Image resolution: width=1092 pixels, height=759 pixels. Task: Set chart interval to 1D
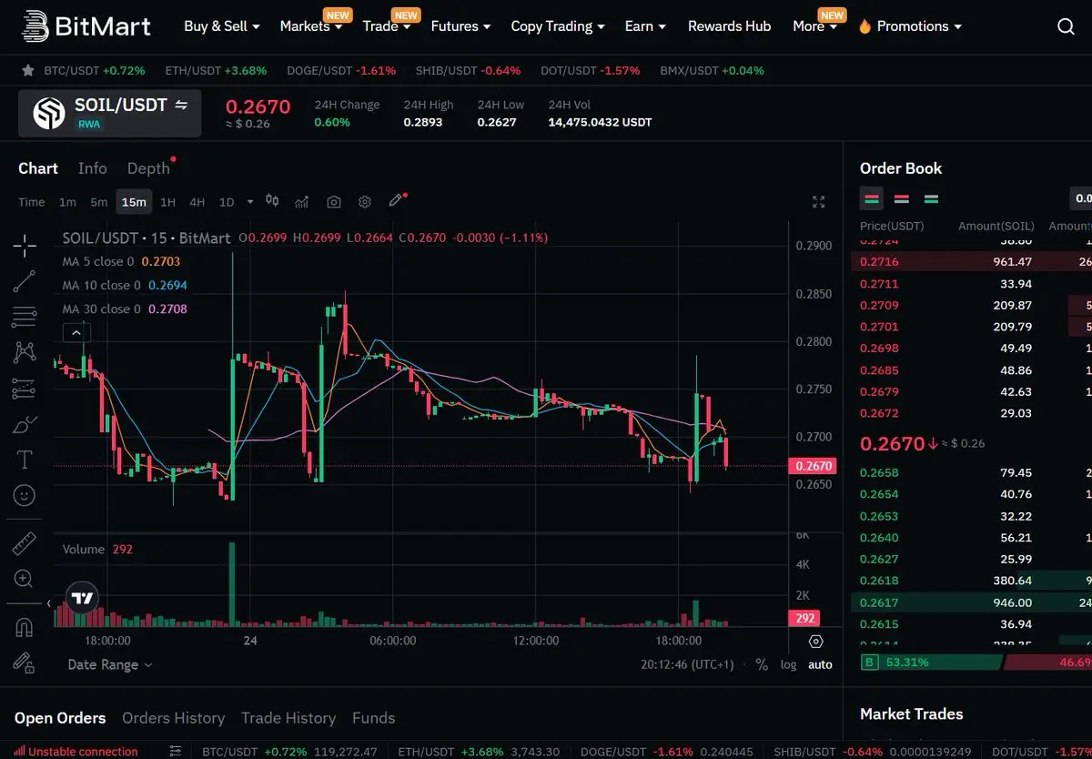click(x=227, y=202)
